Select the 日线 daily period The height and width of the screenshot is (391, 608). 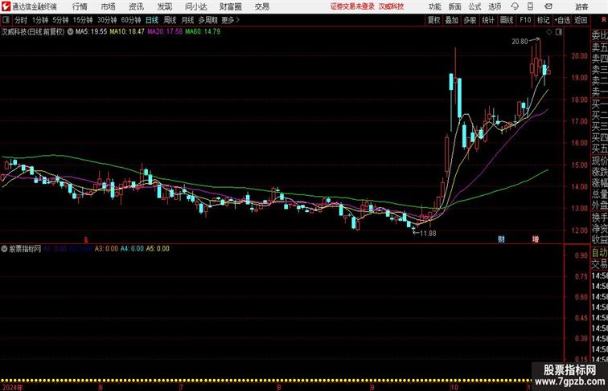pos(152,20)
